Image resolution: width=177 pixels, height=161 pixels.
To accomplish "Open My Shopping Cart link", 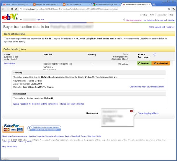I will (134, 20).
